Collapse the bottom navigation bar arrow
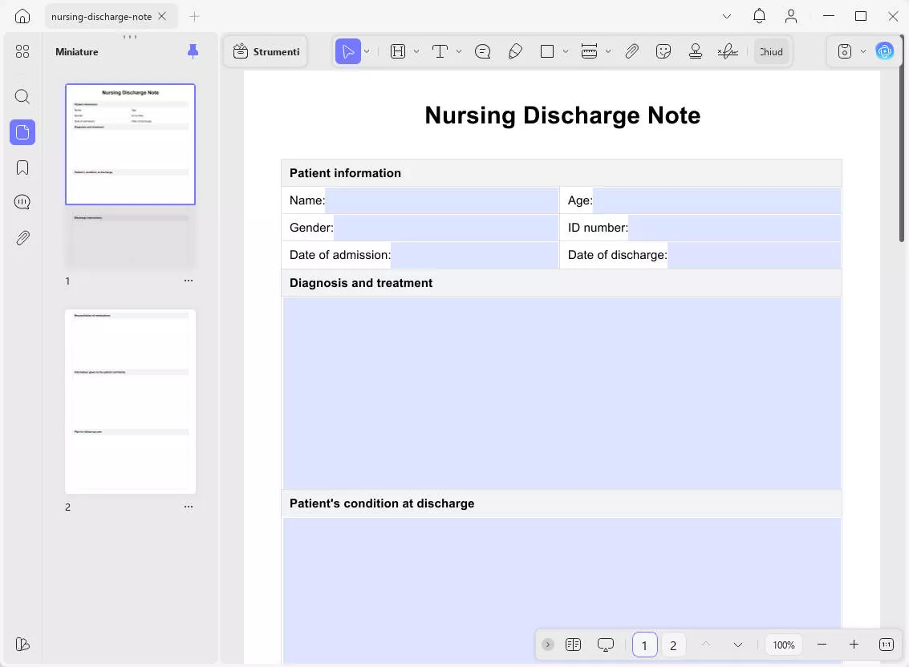Screen dimensions: 909x667 tap(547, 645)
